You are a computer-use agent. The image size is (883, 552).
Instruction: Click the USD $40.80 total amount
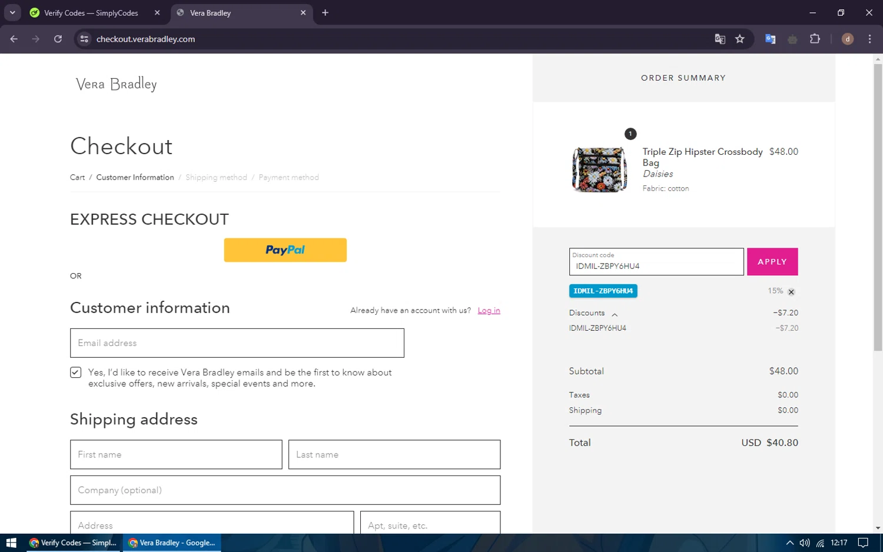click(x=769, y=443)
